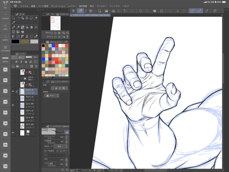Open the レイヤー menu
Image resolution: width=229 pixels, height=172 pixels.
(72, 6)
